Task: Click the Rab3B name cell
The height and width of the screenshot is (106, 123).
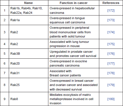Action: [29, 54]
